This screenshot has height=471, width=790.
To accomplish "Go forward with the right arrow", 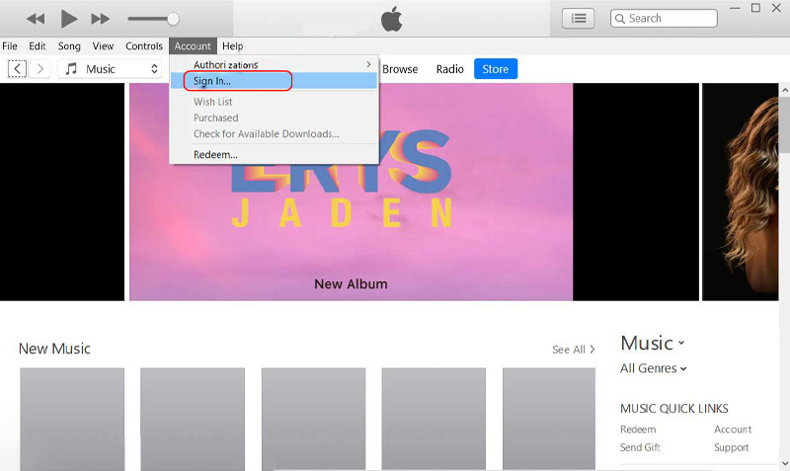I will (x=39, y=68).
